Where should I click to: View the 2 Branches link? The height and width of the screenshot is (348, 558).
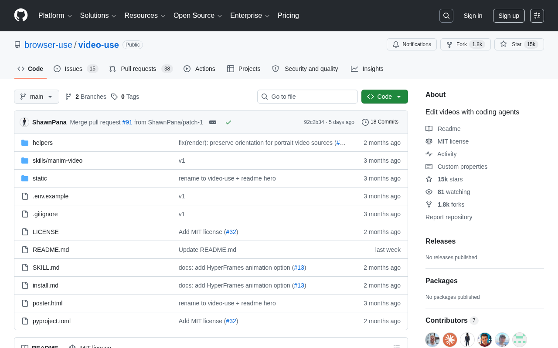point(86,97)
